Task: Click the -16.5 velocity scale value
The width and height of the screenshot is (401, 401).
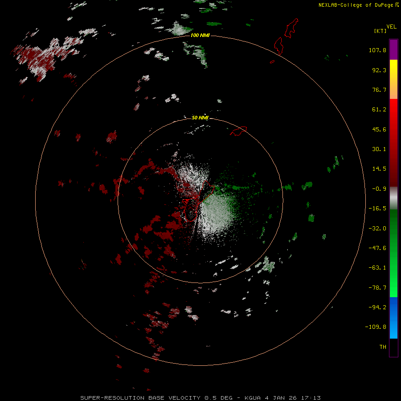Action: tap(377, 209)
